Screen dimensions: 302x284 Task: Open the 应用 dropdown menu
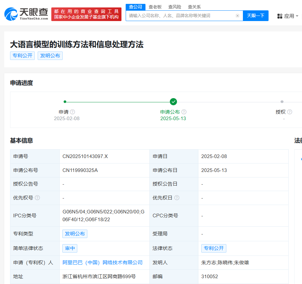coord(288,16)
